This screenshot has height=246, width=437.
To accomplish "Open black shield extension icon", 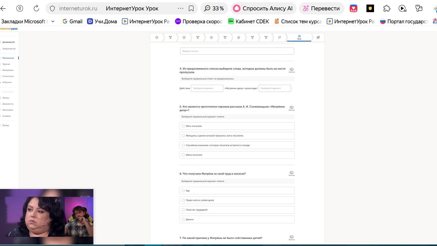I will (x=370, y=9).
